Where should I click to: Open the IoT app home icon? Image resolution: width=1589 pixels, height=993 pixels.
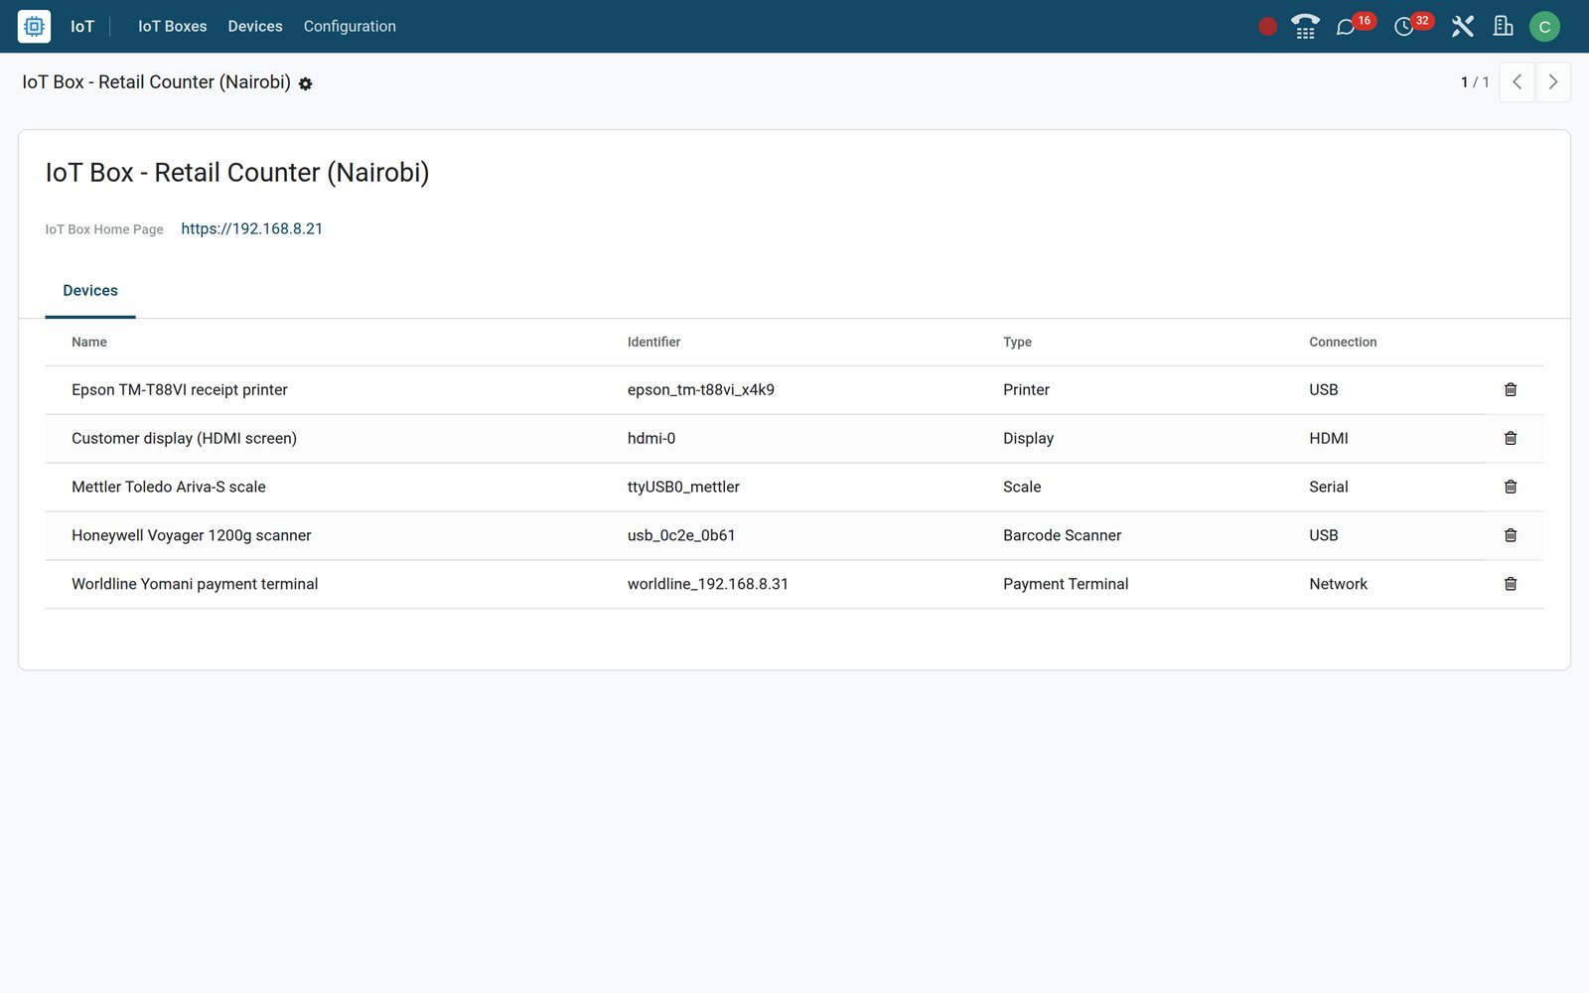tap(34, 27)
